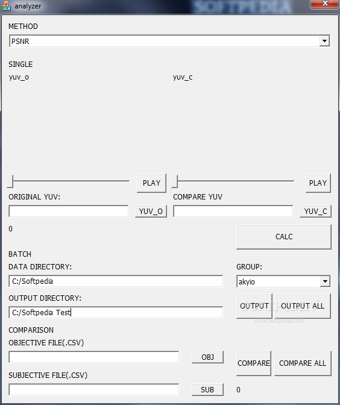Expand the GROUP dropdown showing akyio
Viewport: 340px width, 405px height.
pos(283,281)
